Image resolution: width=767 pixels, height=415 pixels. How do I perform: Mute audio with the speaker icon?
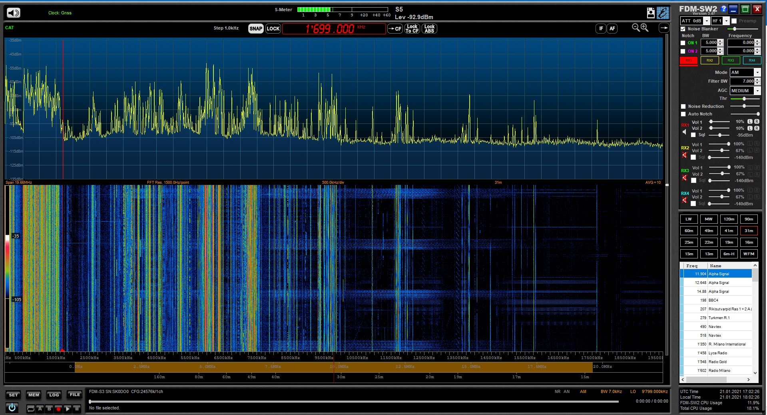point(13,13)
